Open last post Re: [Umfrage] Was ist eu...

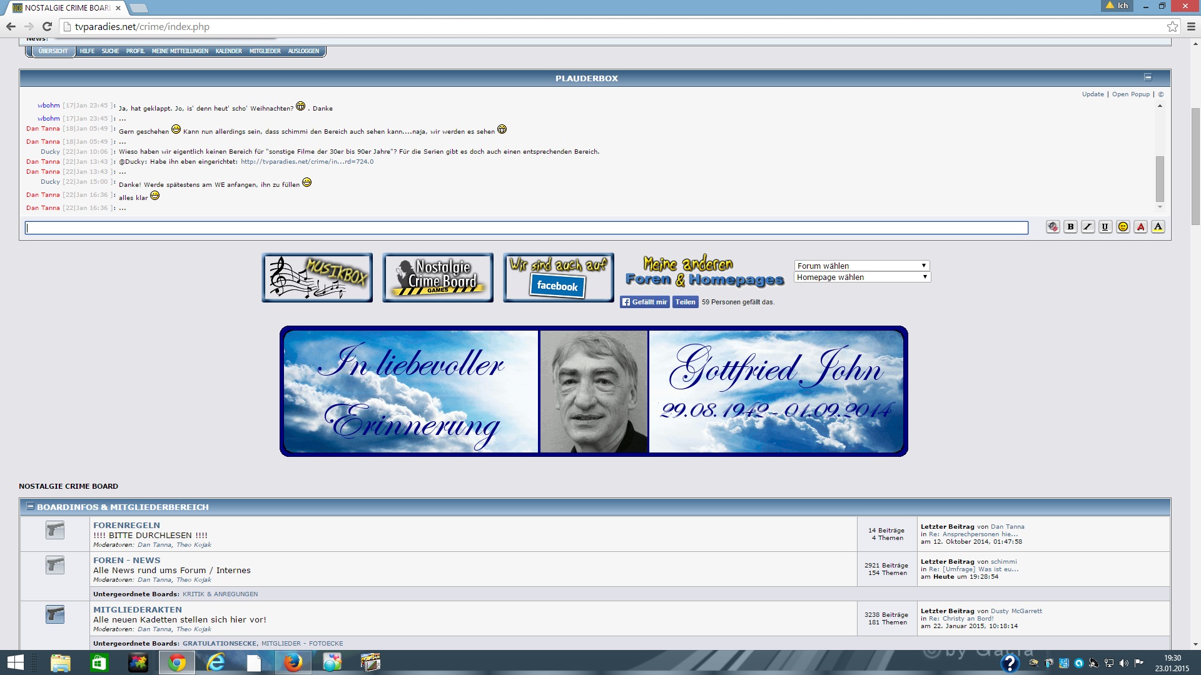pyautogui.click(x=974, y=569)
